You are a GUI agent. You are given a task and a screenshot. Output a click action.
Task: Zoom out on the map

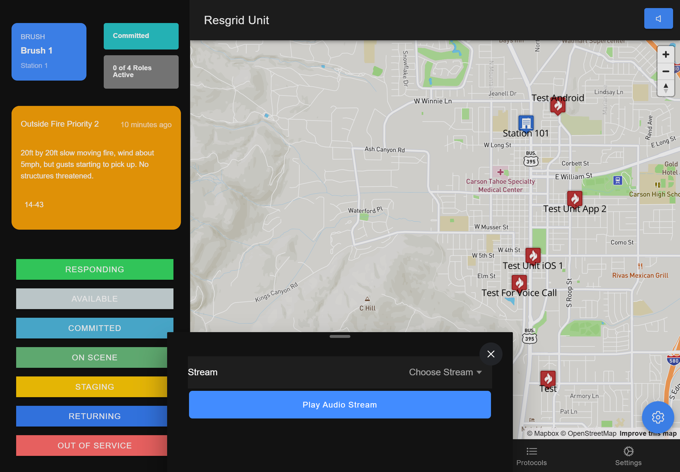click(x=666, y=71)
